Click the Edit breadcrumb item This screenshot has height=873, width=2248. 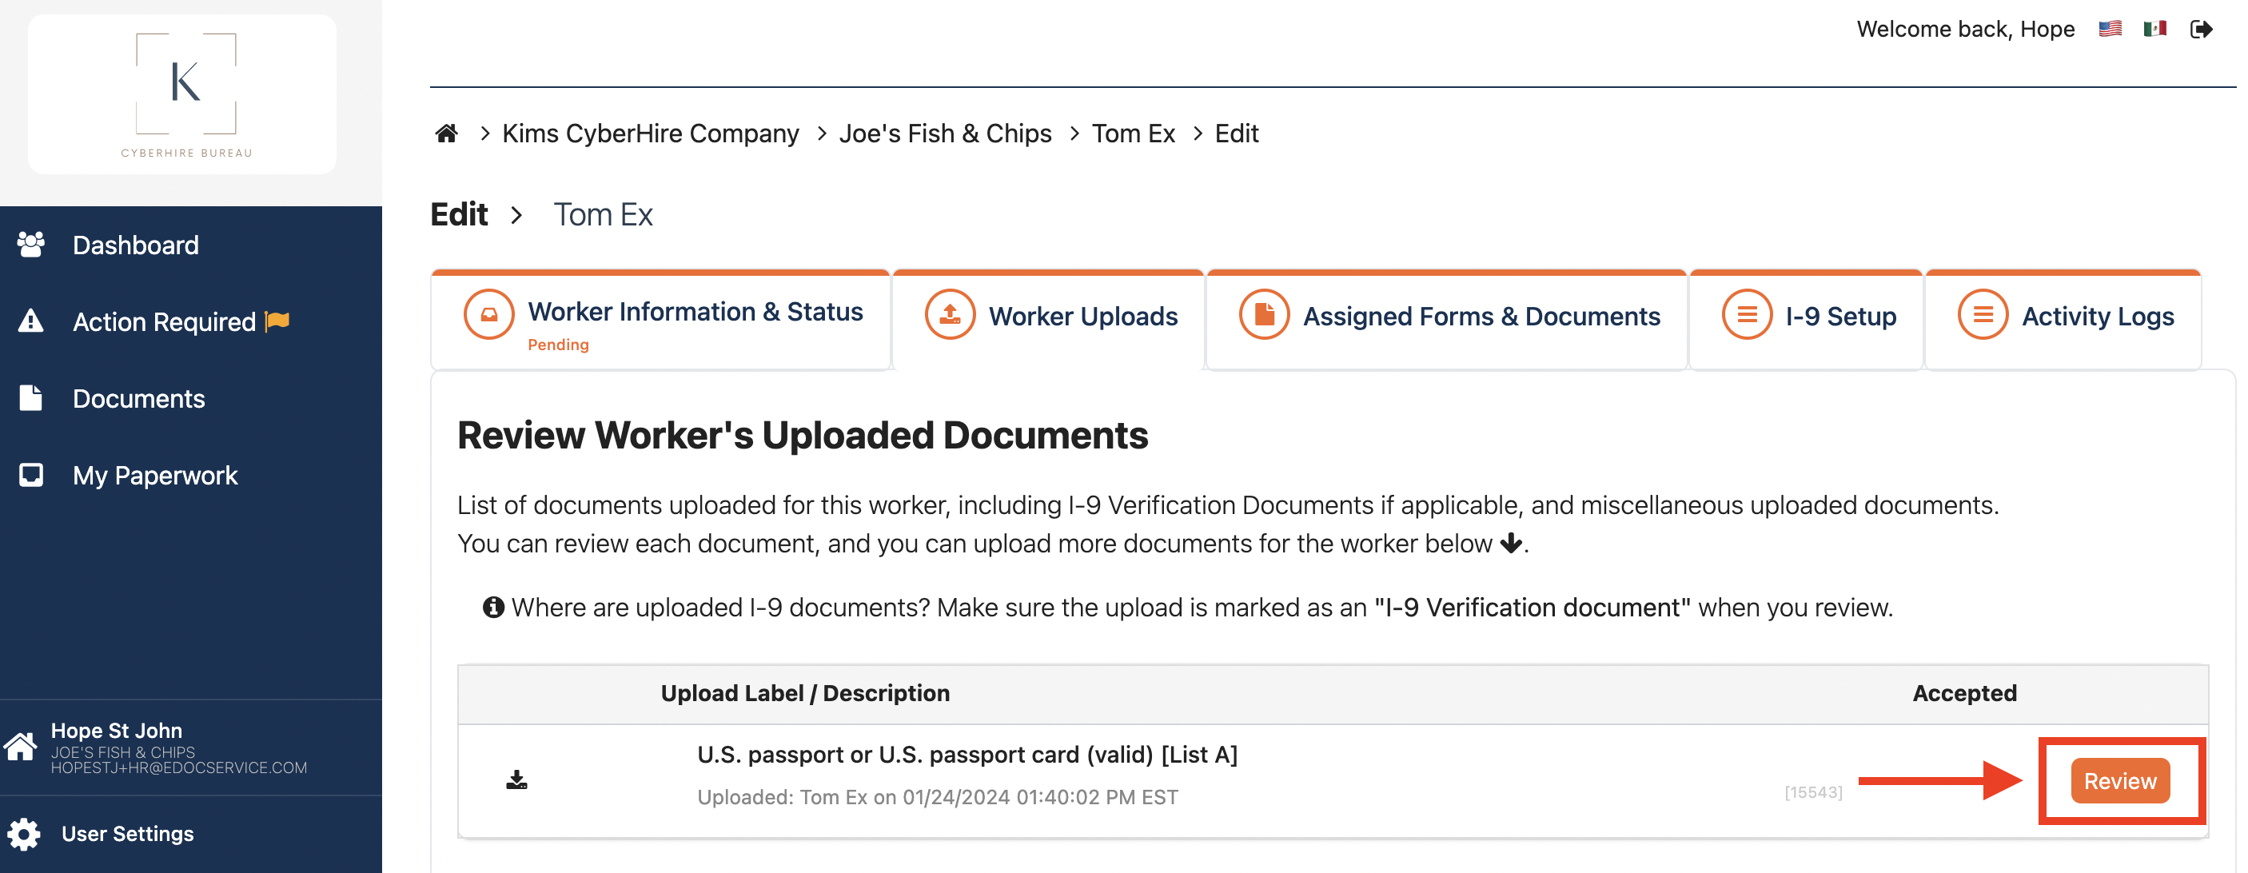pyautogui.click(x=1237, y=134)
